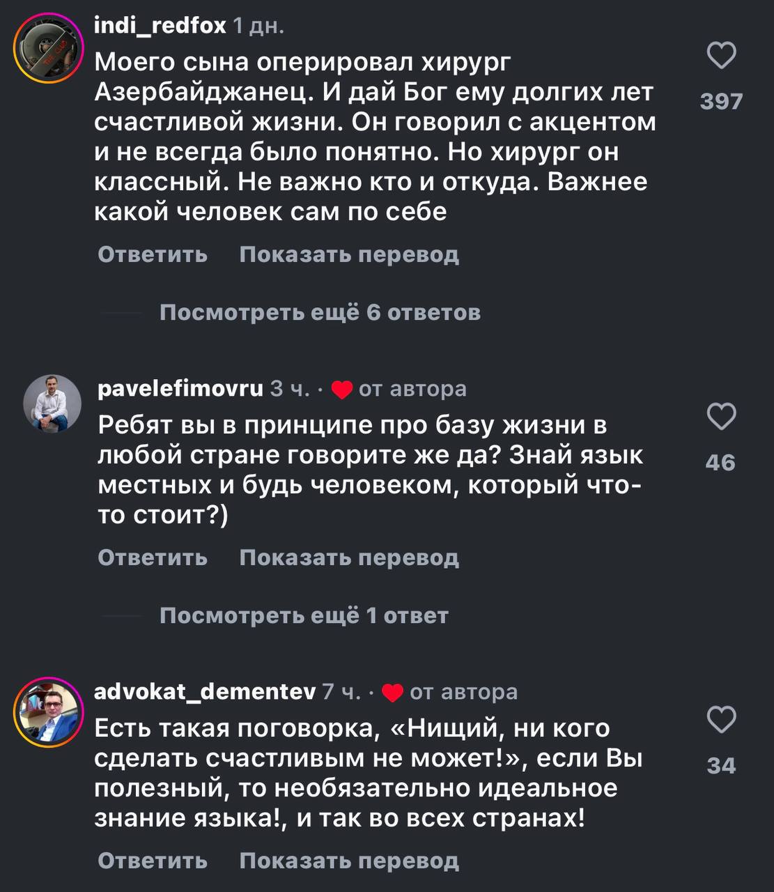Expand "Посмотреть ещё 6 ответов" replies
The height and width of the screenshot is (892, 774).
(320, 312)
